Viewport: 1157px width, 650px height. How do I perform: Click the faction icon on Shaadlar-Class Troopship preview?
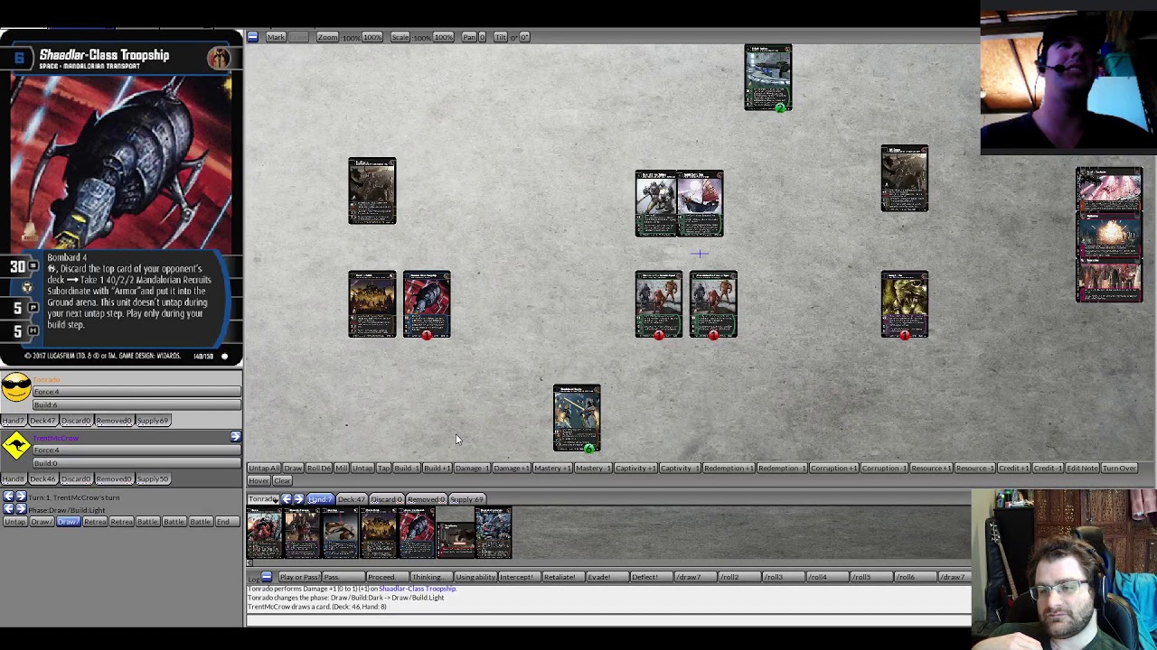pos(219,58)
